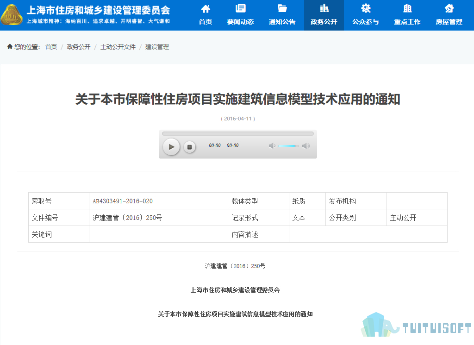Viewport: 474px width, 345px height.
Task: Open the 要闻动态 navigation tab
Action: [x=241, y=15]
